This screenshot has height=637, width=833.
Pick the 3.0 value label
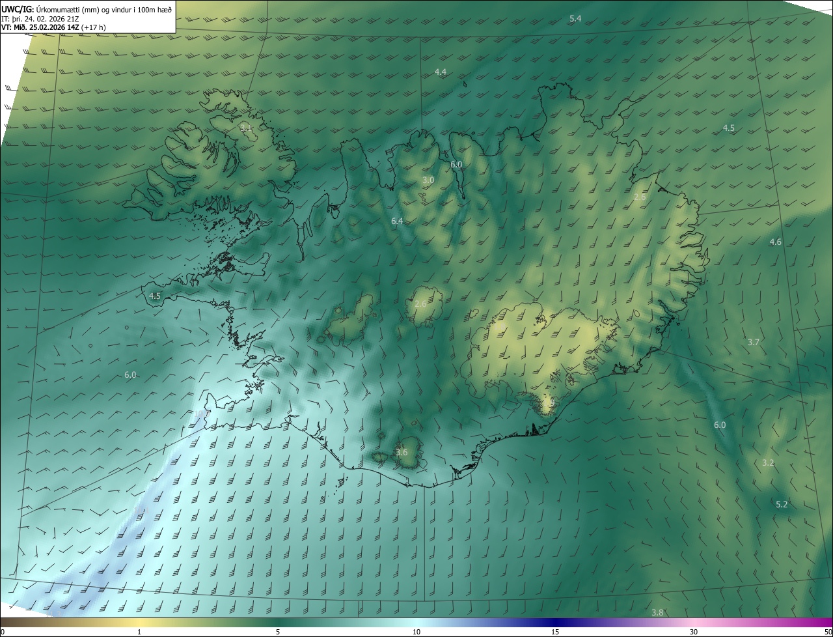click(428, 180)
